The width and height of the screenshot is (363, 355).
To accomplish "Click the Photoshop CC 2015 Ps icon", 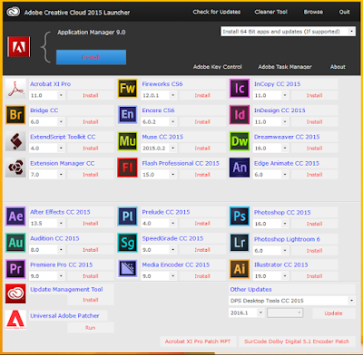I will point(240,216).
